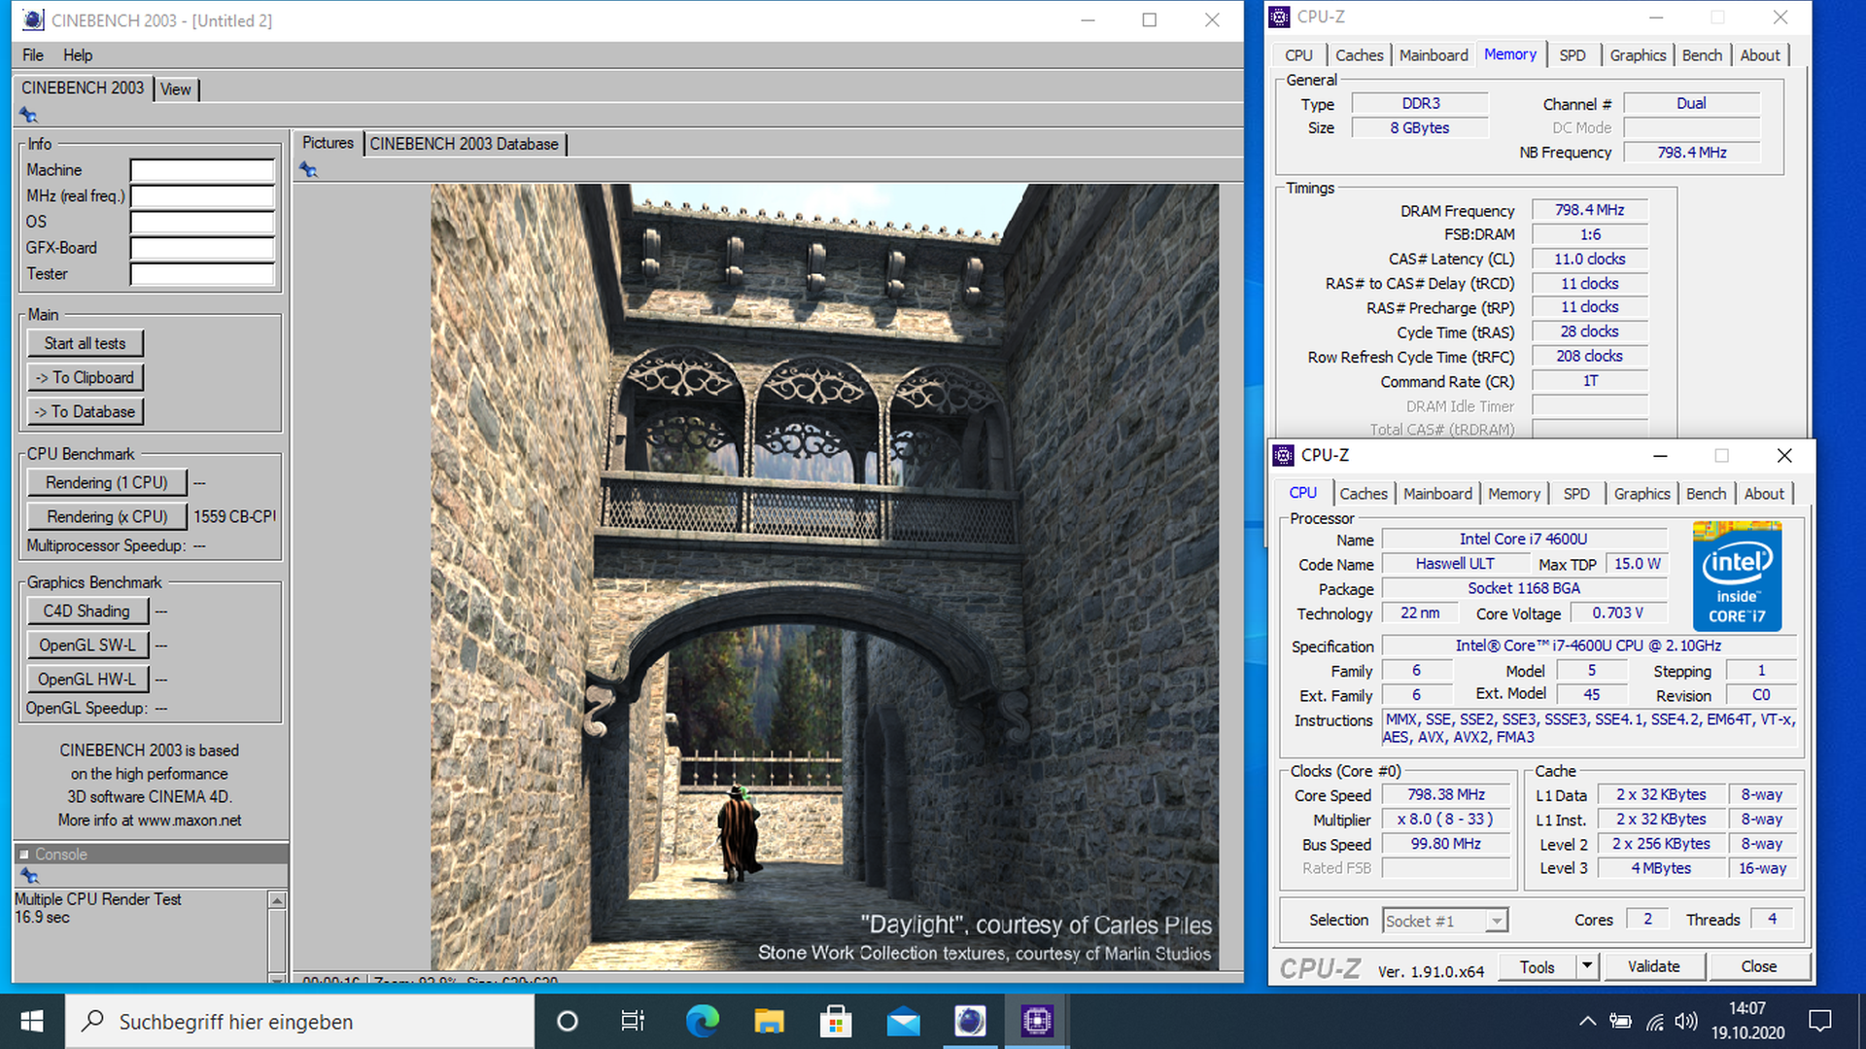Open Cortana circle icon in taskbar
Screen dimensions: 1866x1049
click(568, 1021)
